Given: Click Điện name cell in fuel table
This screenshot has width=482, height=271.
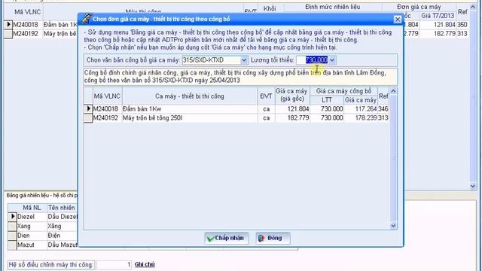Looking at the screenshot, I should (x=63, y=236).
